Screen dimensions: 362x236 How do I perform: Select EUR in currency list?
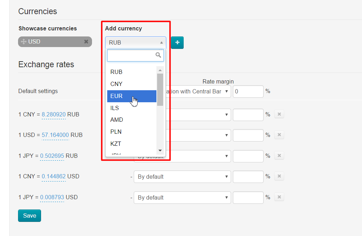click(132, 96)
